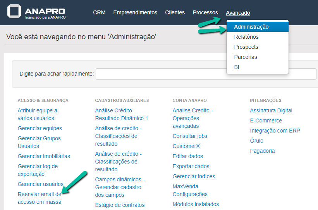Click the Exportar dados link

[191, 166]
